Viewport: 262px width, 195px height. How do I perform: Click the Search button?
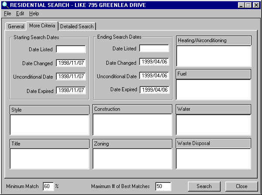[204, 186]
